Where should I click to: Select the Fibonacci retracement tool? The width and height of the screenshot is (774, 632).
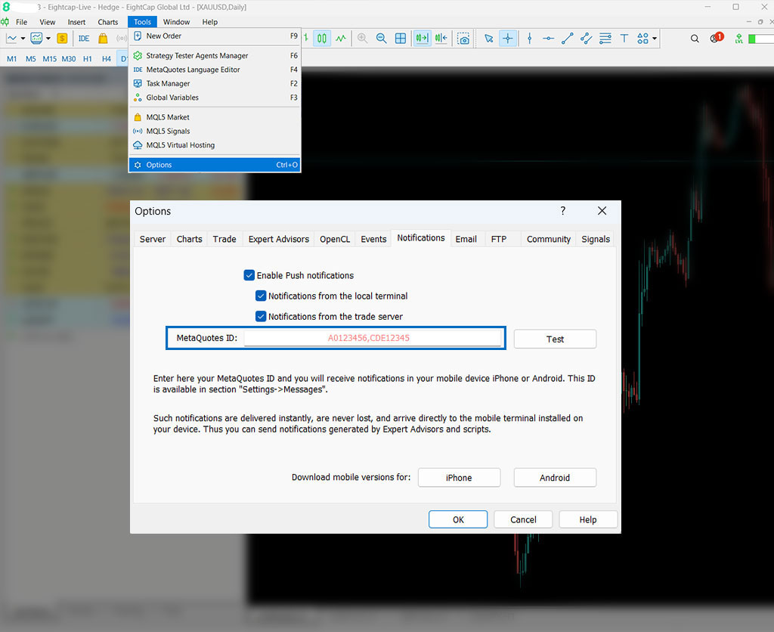[605, 39]
